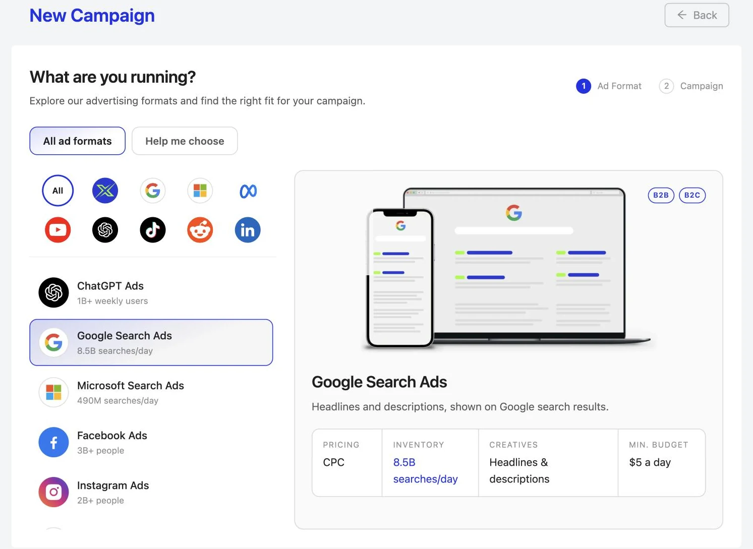
Task: Select the ChatGPT Ads title text
Action: coord(110,286)
